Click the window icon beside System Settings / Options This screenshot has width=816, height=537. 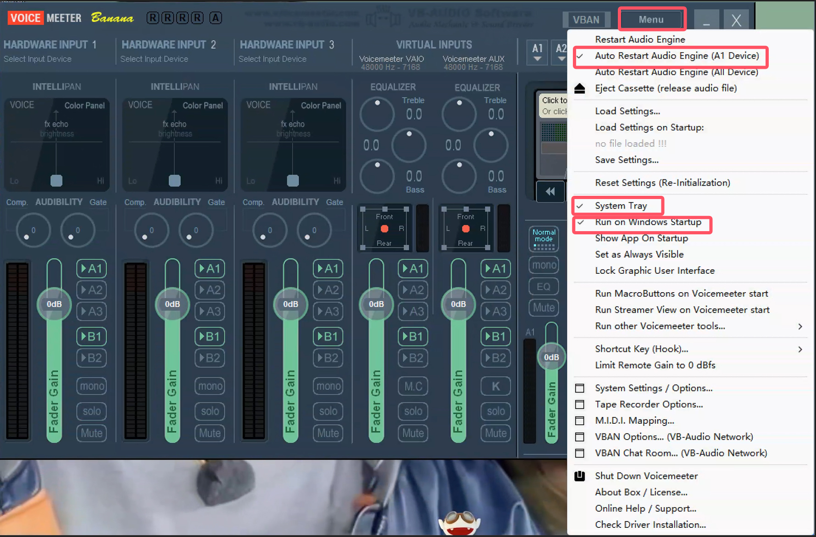tap(580, 388)
